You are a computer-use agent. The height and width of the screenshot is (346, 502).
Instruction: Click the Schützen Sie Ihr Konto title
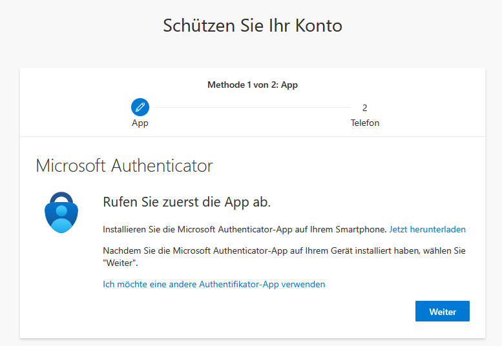point(253,26)
